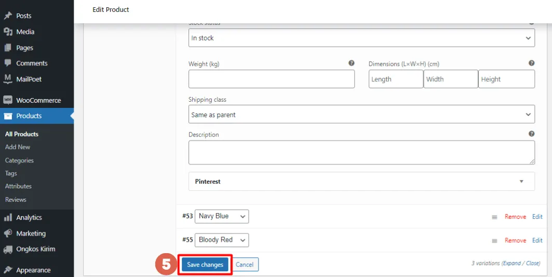552x277 pixels.
Task: Click the Analytics bar chart icon
Action: tap(8, 217)
